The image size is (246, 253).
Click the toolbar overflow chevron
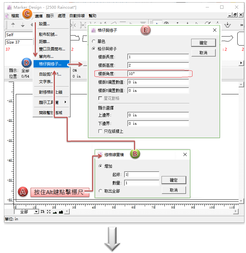tap(241, 25)
